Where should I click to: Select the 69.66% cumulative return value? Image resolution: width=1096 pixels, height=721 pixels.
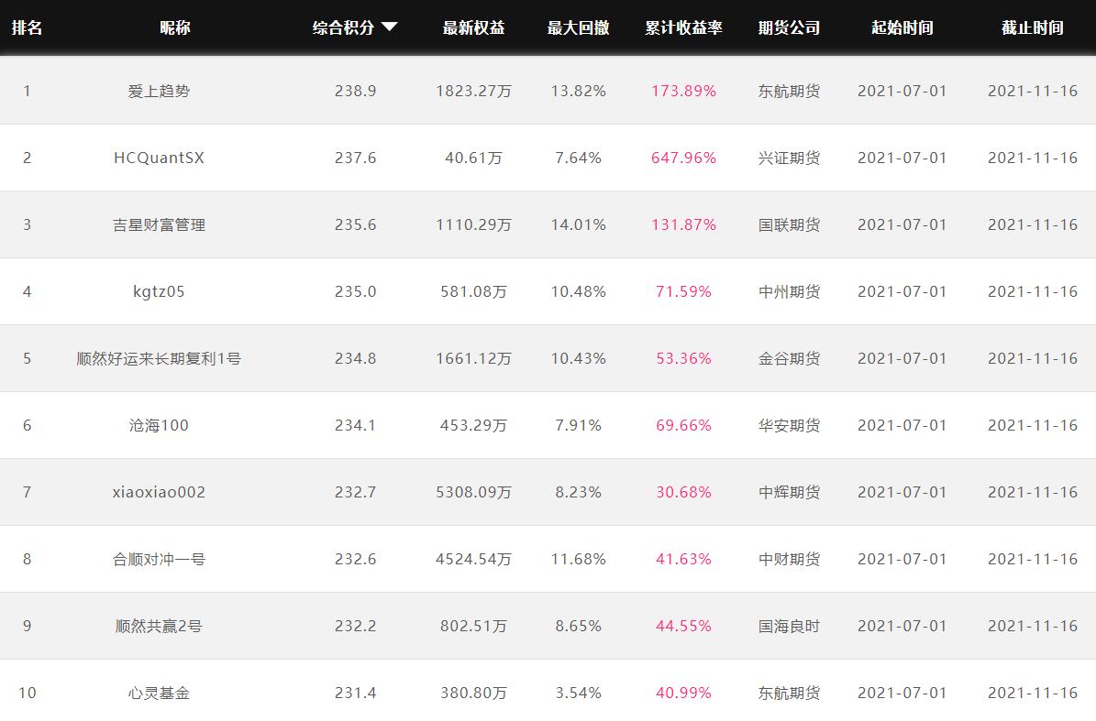tap(683, 426)
